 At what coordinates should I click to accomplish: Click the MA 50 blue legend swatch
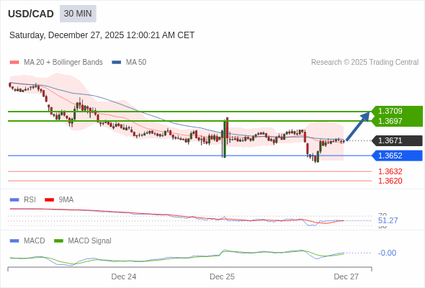(x=117, y=63)
